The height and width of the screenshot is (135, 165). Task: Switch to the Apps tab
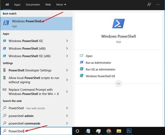tap(17, 5)
